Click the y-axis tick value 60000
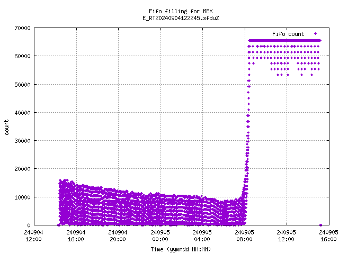 [x=22, y=56]
